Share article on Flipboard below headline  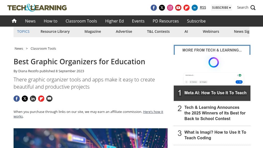[x=41, y=99]
